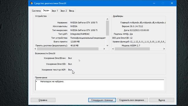Close the DirectX diagnostic window
This screenshot has height=106, width=188.
pyautogui.click(x=172, y=3)
